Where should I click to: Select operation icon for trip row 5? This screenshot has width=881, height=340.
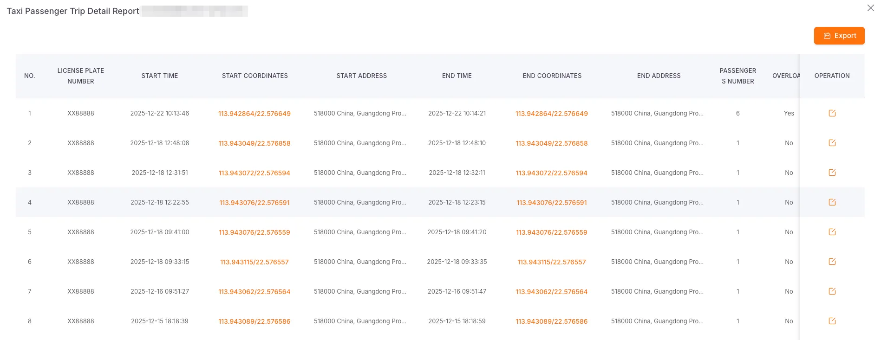pos(832,232)
